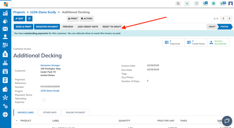Click the magnifier search icon

click(x=178, y=3)
